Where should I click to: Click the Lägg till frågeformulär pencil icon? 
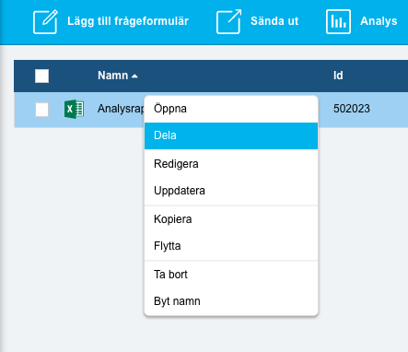click(x=45, y=21)
